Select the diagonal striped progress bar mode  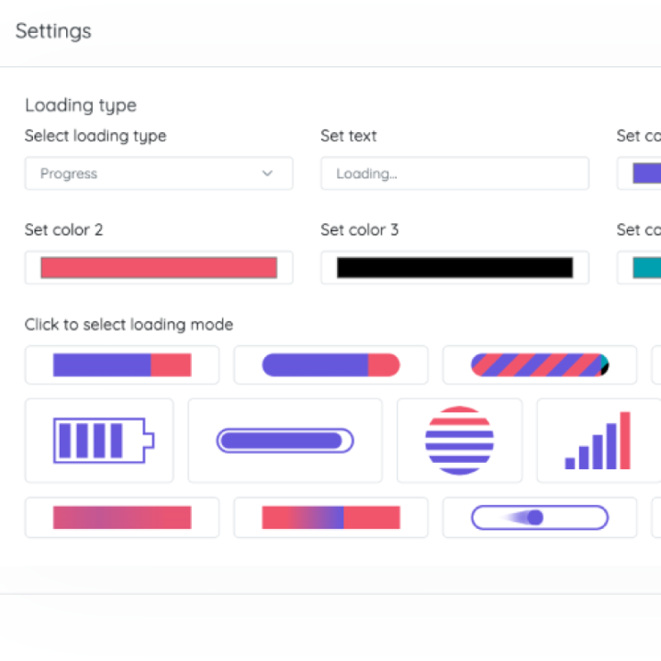pos(540,365)
